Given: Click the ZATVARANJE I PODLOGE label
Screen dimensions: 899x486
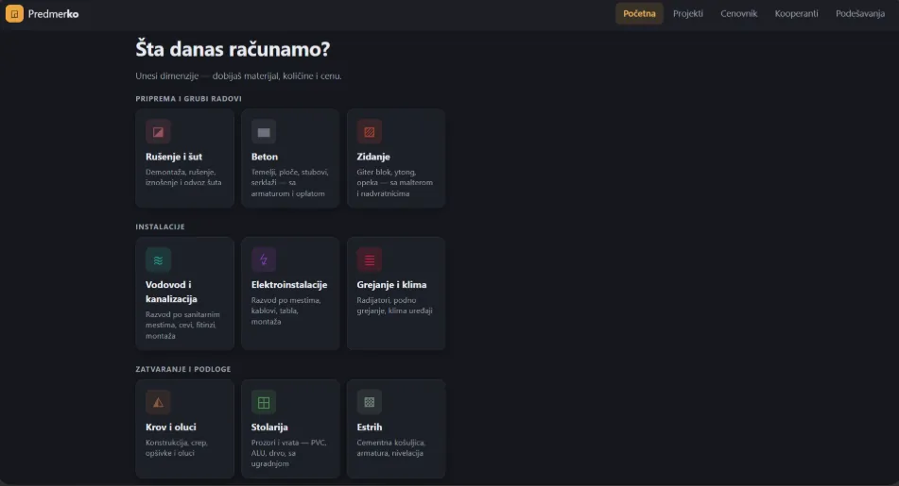Looking at the screenshot, I should tap(182, 369).
